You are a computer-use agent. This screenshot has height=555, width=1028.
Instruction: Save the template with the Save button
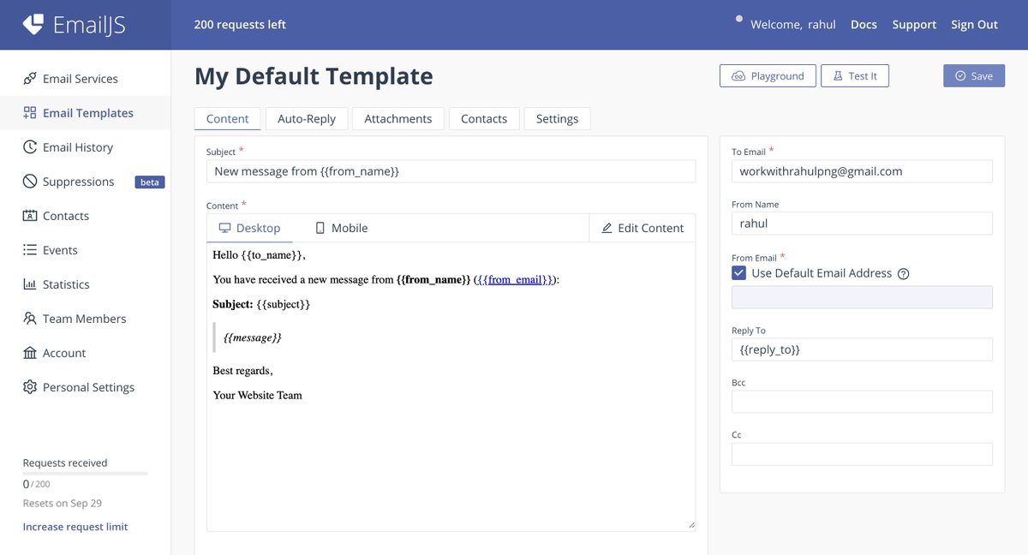click(974, 76)
